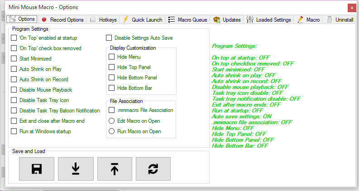The width and height of the screenshot is (359, 191).
Task: Check Disable Task Tray Icon
Action: [x=14, y=100]
